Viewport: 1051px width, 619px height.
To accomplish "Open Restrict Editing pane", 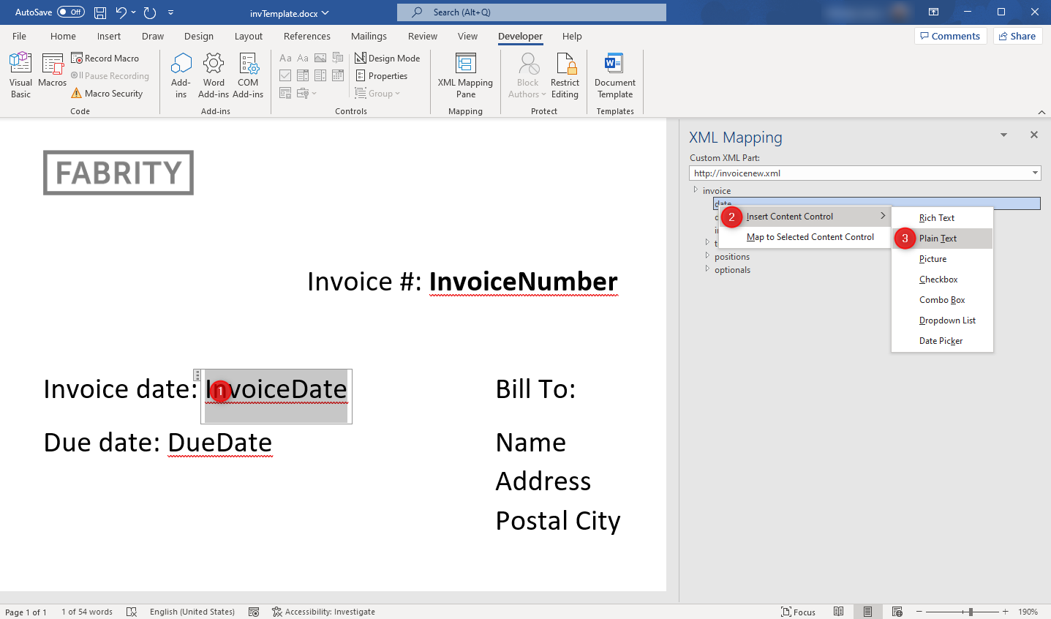I will point(565,75).
